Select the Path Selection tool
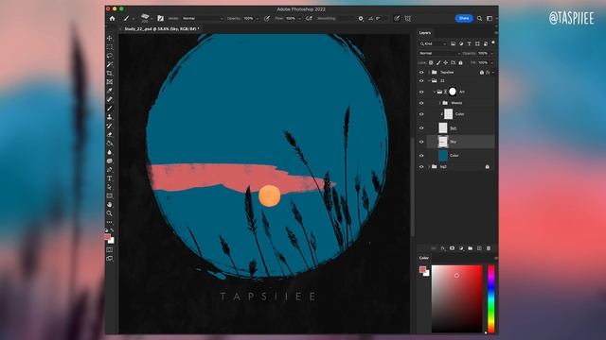The height and width of the screenshot is (340, 606). click(x=110, y=187)
